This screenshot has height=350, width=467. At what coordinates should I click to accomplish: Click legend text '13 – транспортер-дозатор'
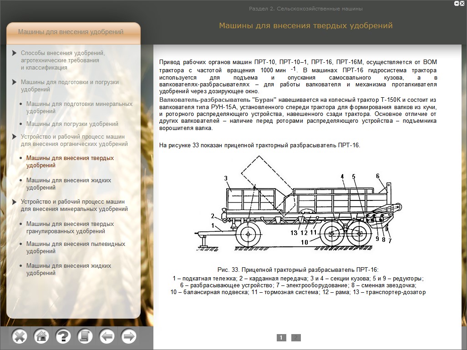click(389, 292)
